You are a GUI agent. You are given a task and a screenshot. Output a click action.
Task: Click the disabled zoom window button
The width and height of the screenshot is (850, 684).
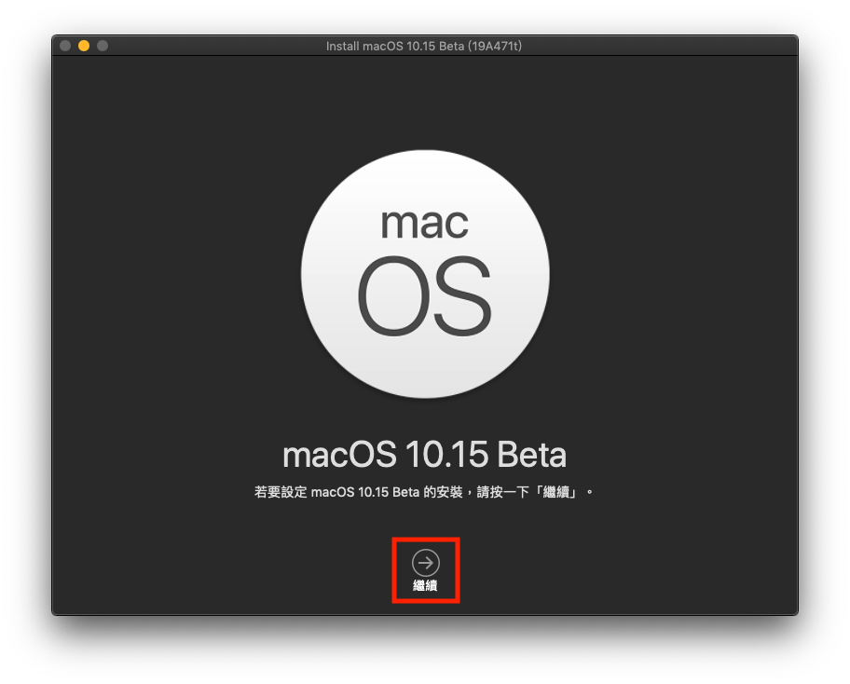click(x=103, y=46)
